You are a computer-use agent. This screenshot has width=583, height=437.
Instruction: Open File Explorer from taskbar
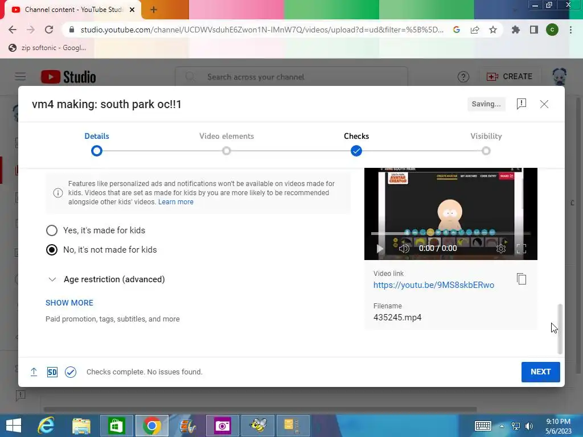[x=81, y=426]
